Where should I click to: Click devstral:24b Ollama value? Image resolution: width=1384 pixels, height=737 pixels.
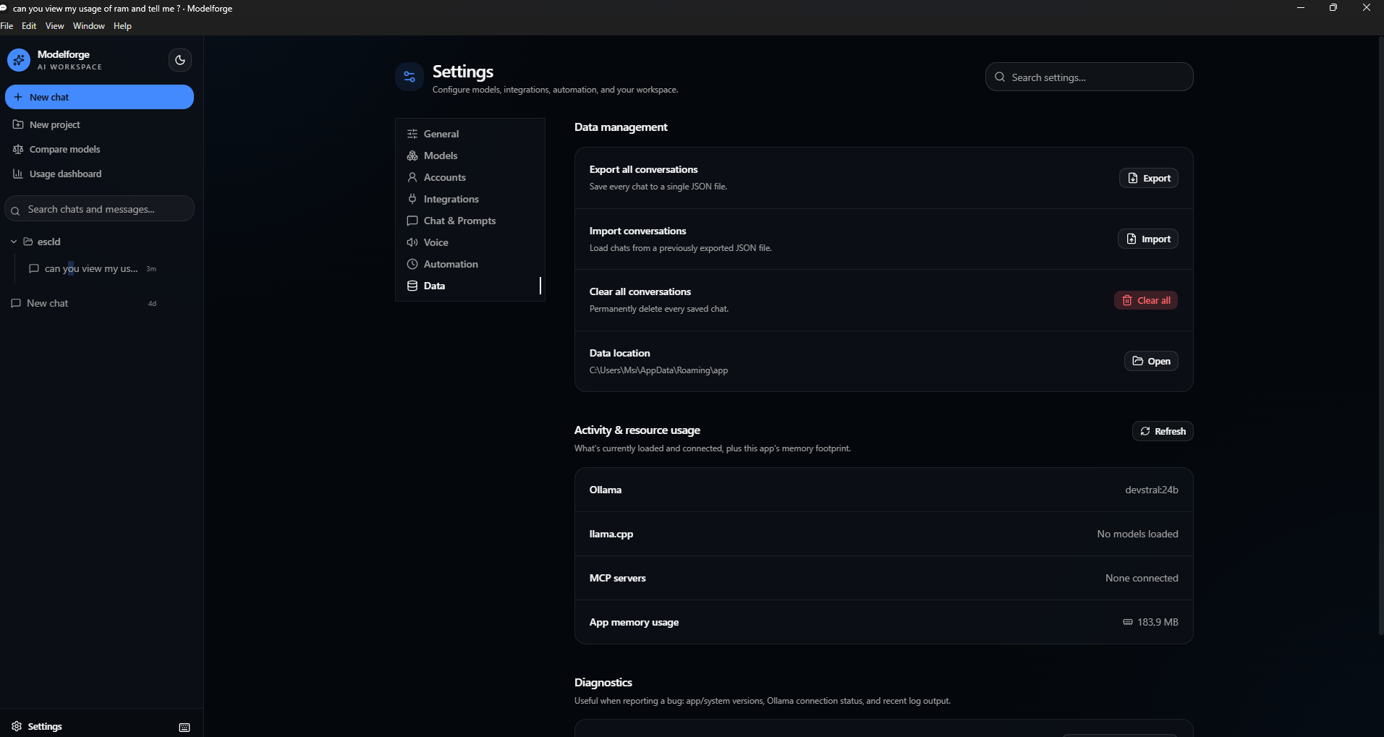(x=1152, y=490)
